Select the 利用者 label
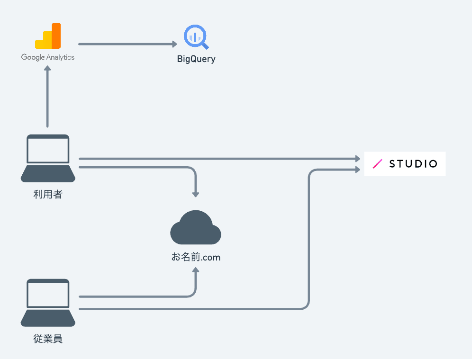 (48, 194)
